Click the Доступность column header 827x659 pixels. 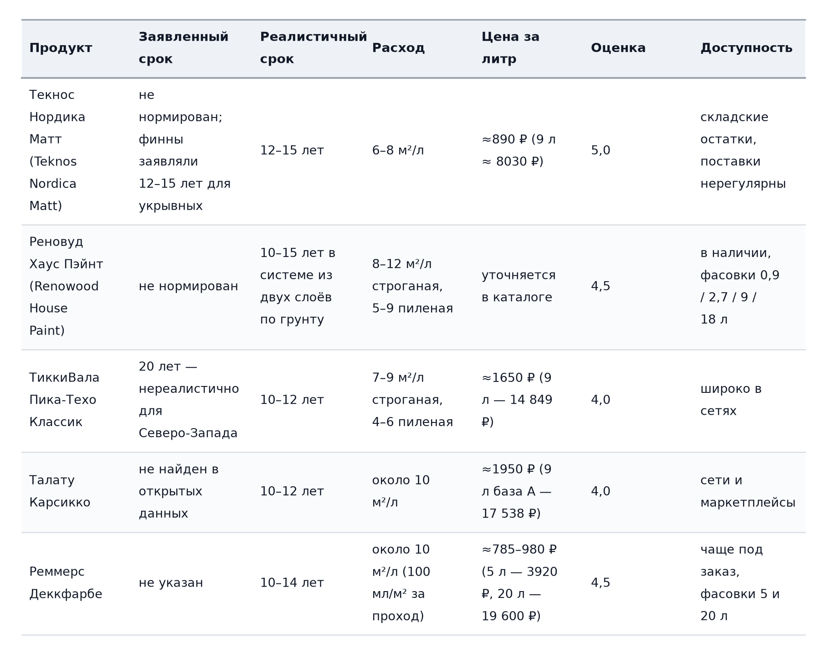pos(746,48)
